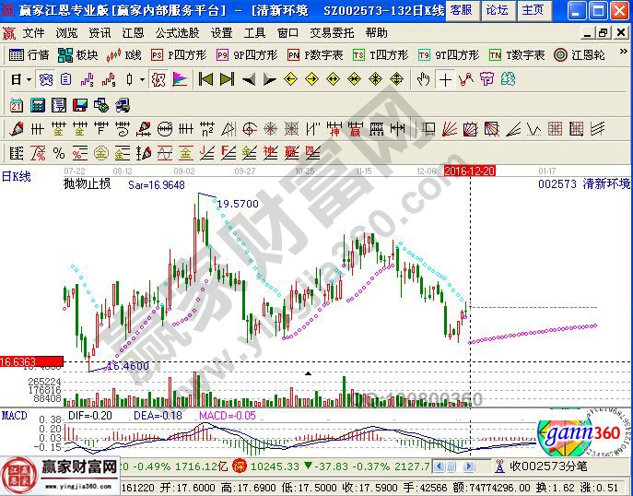Switch to K线 chart view
This screenshot has height=496, width=633.
[124, 55]
